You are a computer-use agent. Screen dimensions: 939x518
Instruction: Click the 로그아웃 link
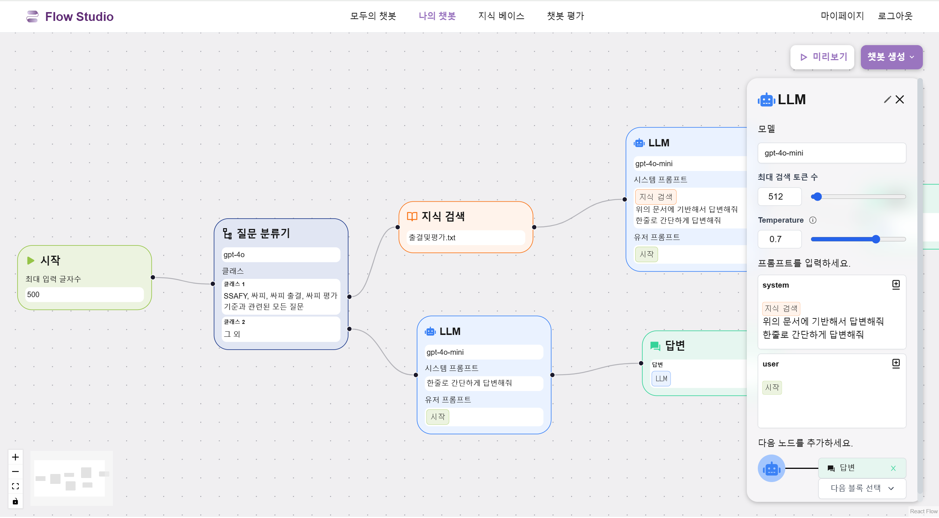click(x=895, y=16)
